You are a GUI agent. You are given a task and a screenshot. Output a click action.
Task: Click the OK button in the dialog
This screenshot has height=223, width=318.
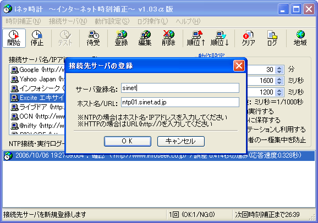coord(128,141)
